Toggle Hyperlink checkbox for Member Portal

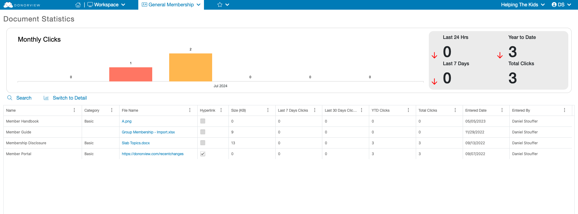[x=203, y=154]
